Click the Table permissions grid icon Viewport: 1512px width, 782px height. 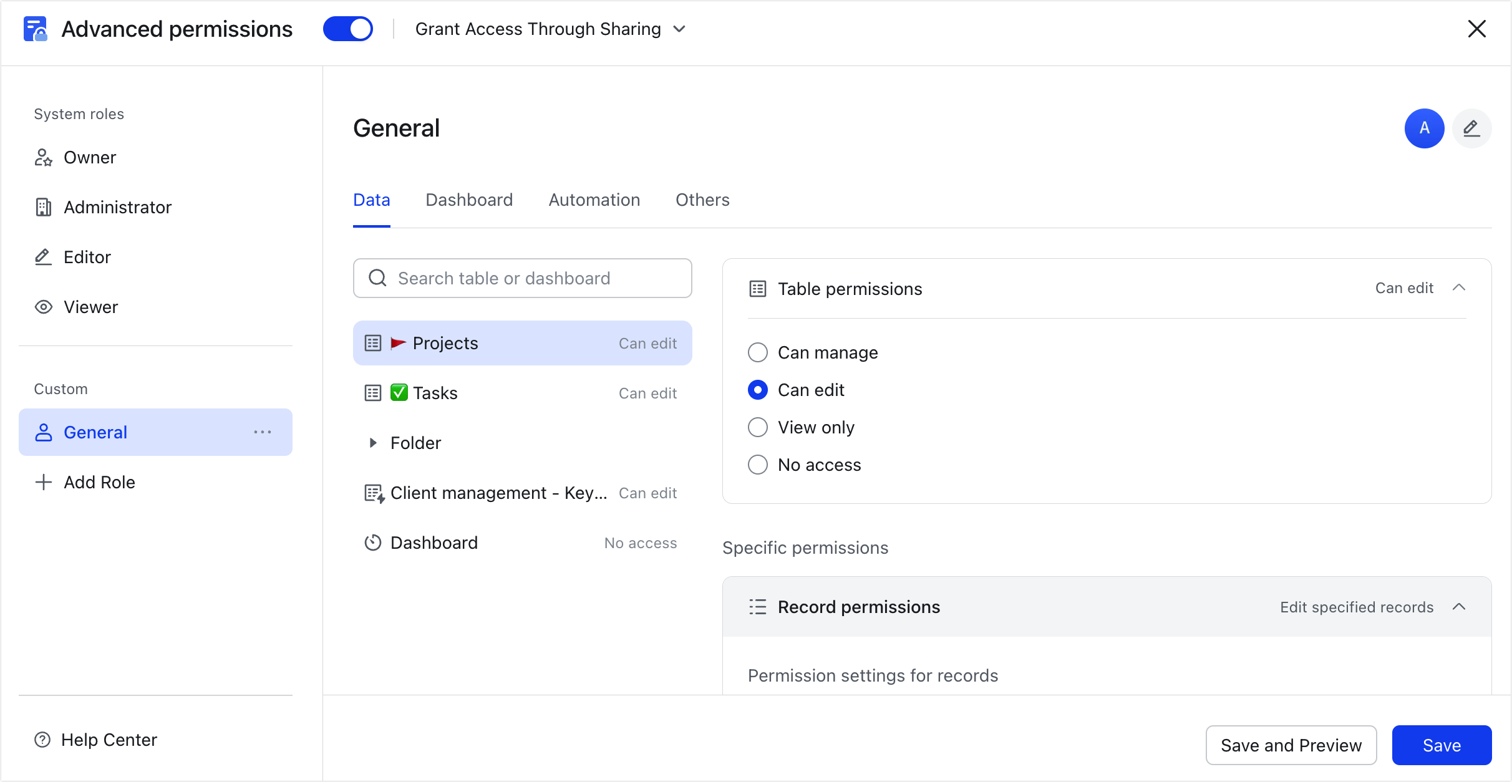pos(757,288)
